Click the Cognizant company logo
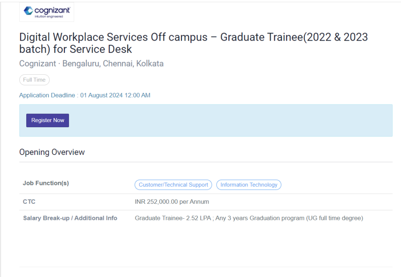Viewport: 401px width, 277px height. [46, 12]
